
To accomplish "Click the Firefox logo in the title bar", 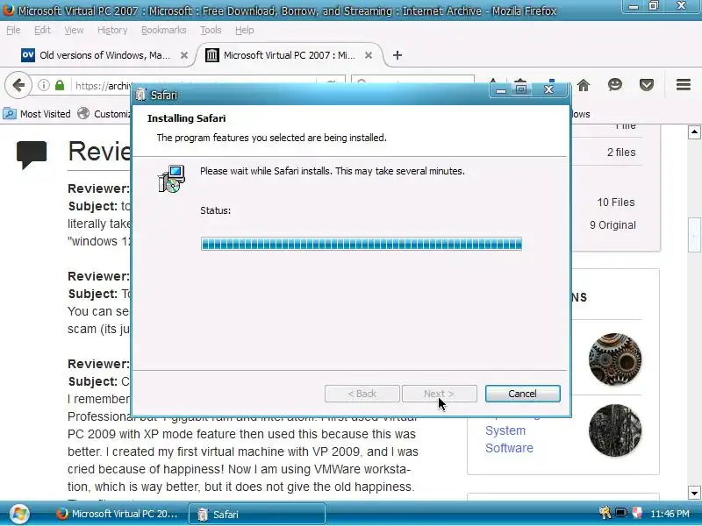I will tap(9, 10).
